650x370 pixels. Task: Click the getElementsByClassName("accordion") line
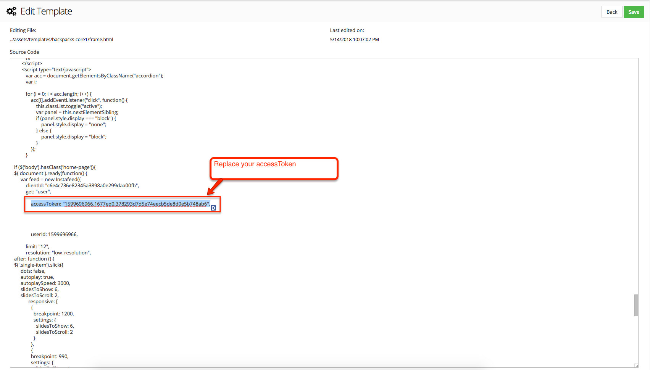pos(94,76)
